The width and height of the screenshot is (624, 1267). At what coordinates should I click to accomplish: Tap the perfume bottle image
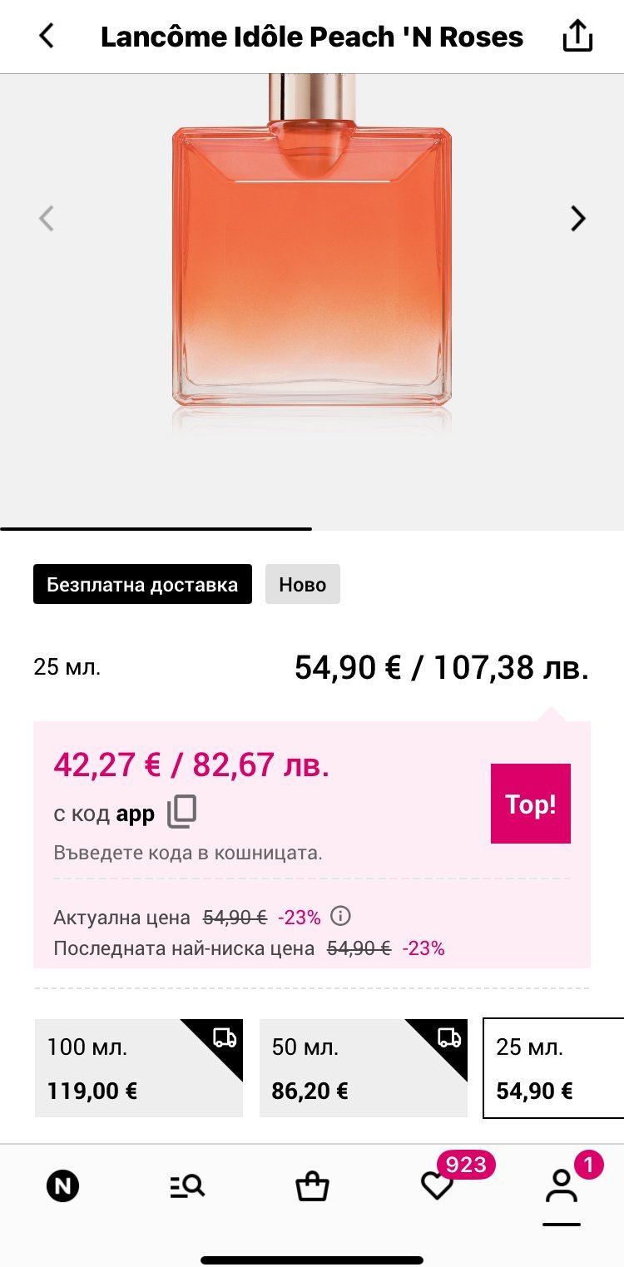[x=312, y=258]
